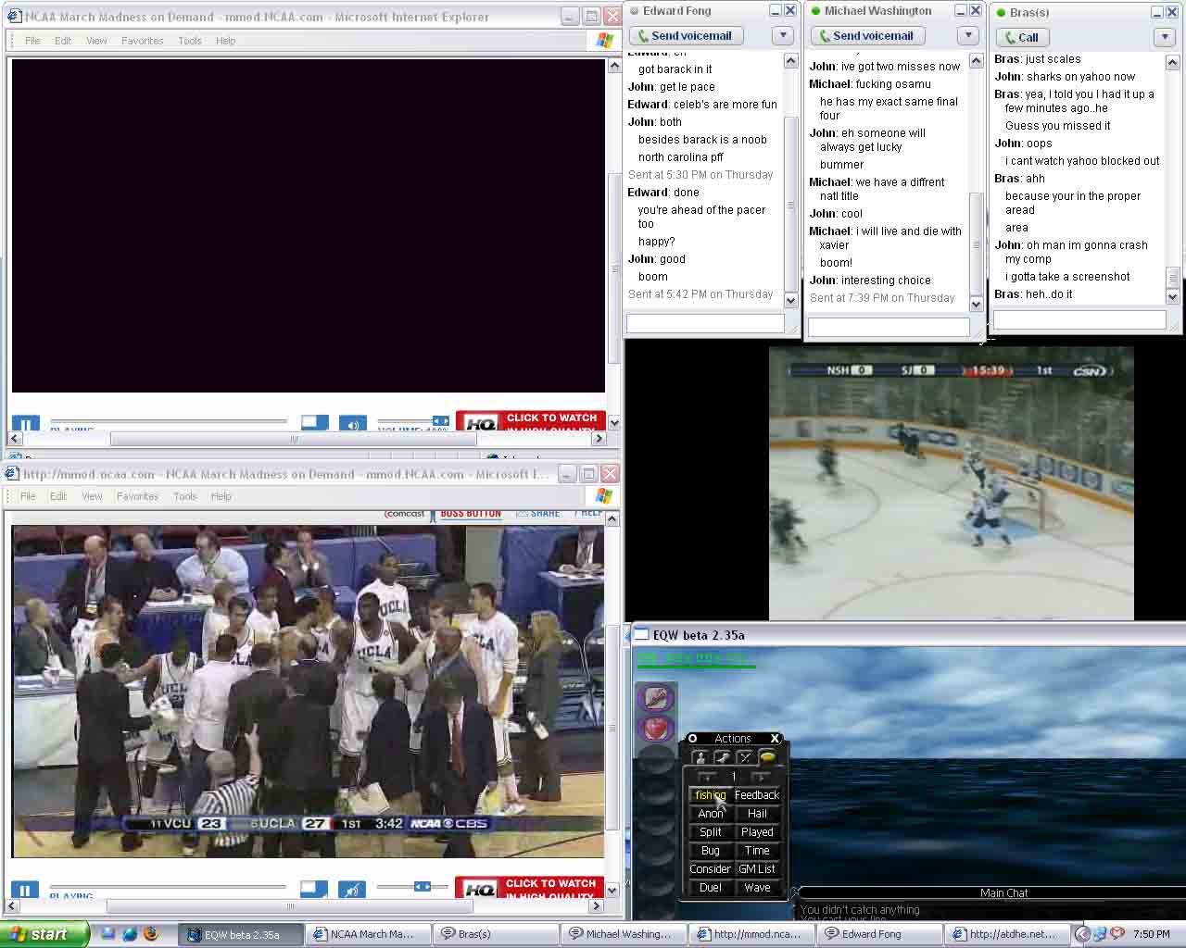Open Tools menu in top IE window
The image size is (1186, 948).
coord(190,41)
